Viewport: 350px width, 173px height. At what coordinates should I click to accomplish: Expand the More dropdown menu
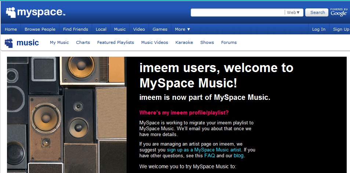click(x=182, y=29)
